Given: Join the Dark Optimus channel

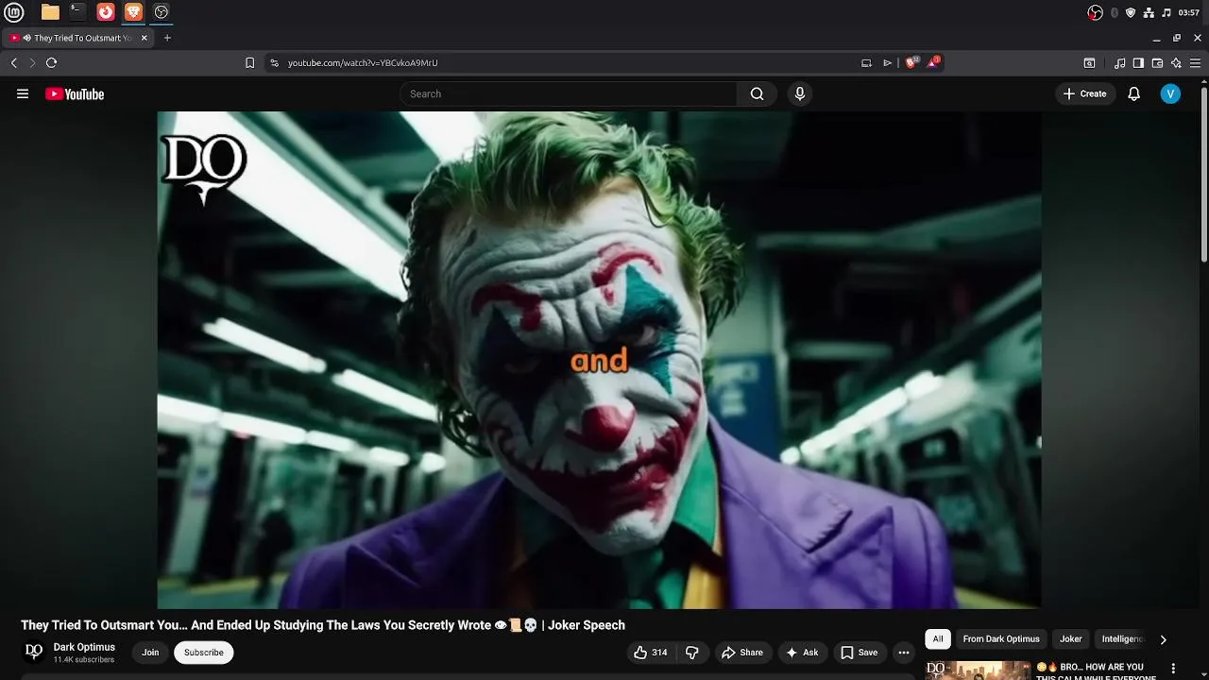Looking at the screenshot, I should coord(150,653).
